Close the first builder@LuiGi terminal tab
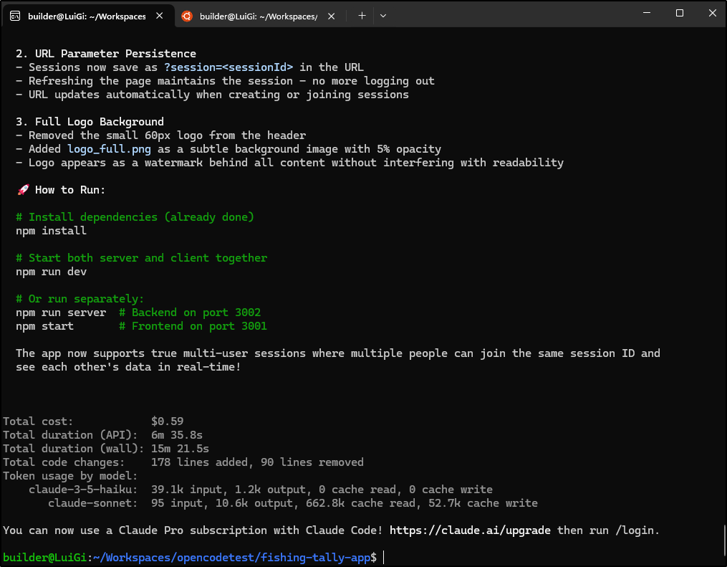The width and height of the screenshot is (727, 567). 160,16
